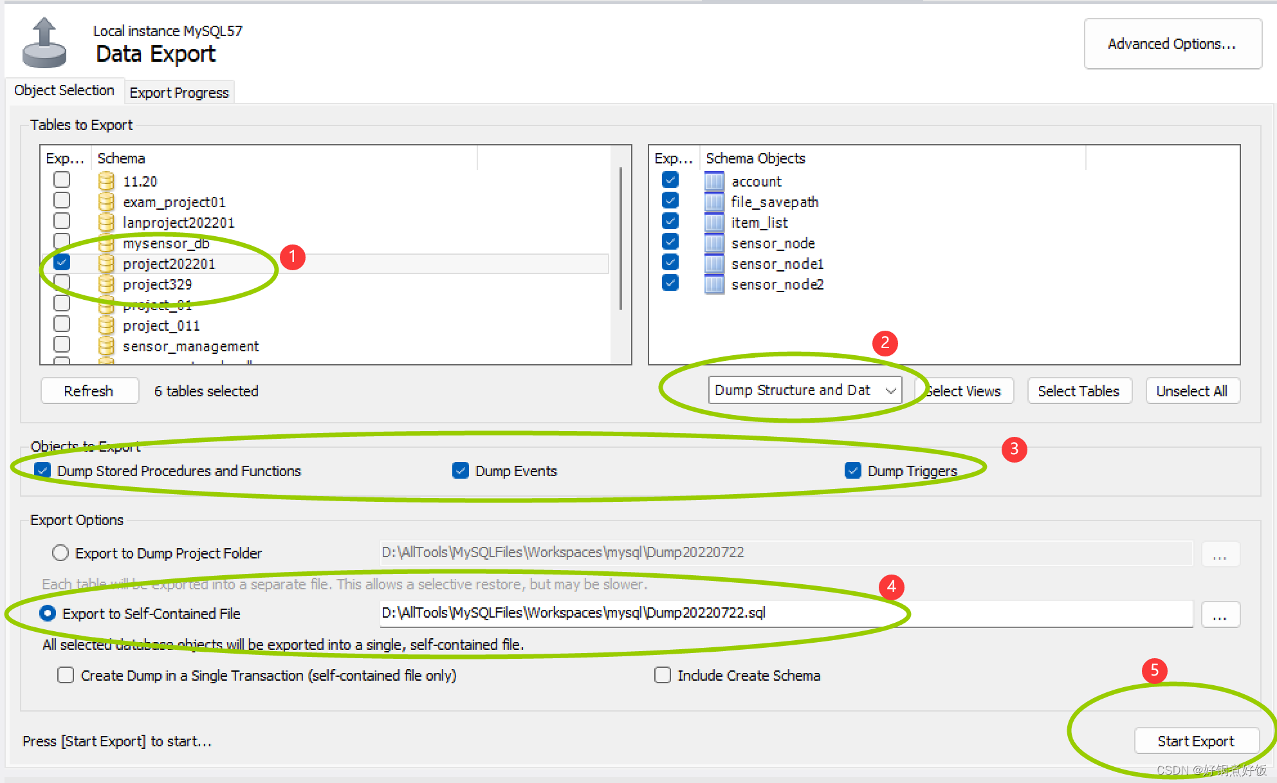Enable Include Create Schema option

662,676
